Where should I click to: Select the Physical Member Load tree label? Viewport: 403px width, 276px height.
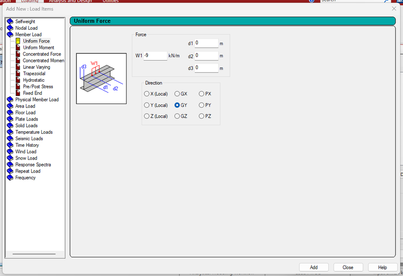pyautogui.click(x=37, y=99)
